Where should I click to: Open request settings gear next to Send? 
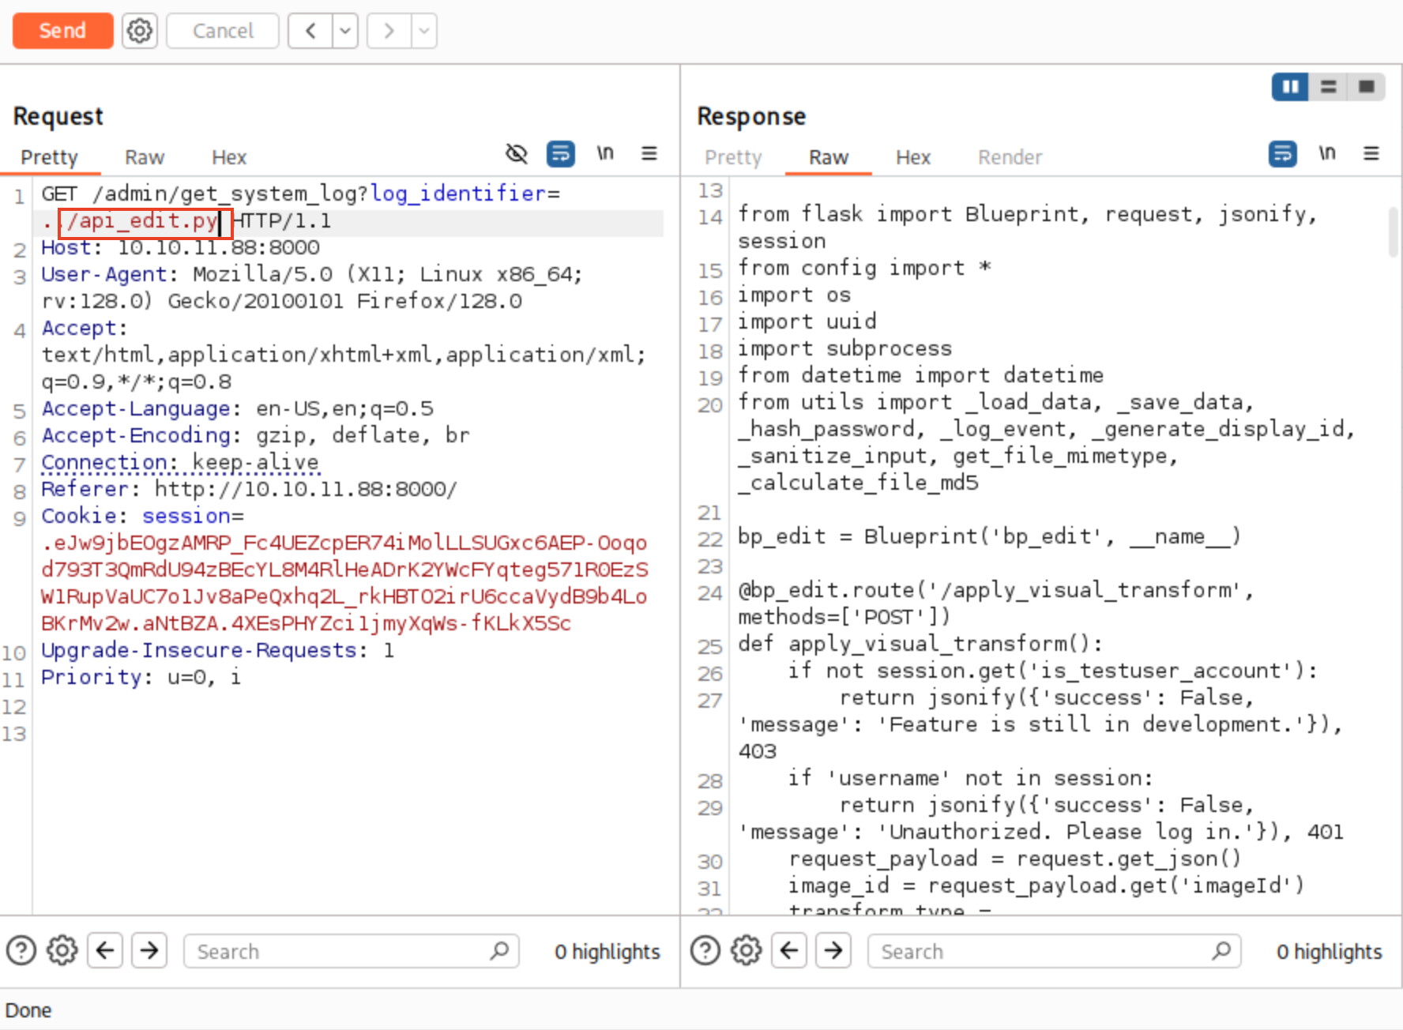click(x=140, y=31)
